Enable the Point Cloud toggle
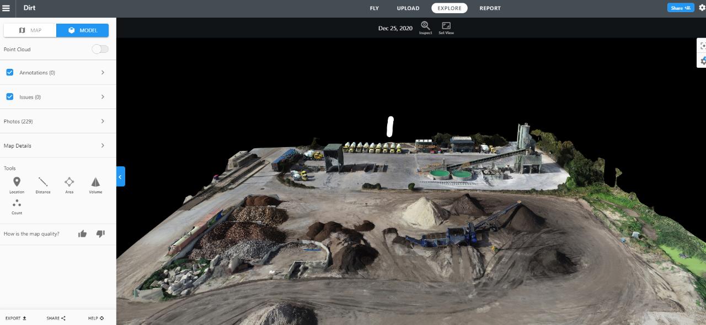The height and width of the screenshot is (325, 706). (x=100, y=49)
